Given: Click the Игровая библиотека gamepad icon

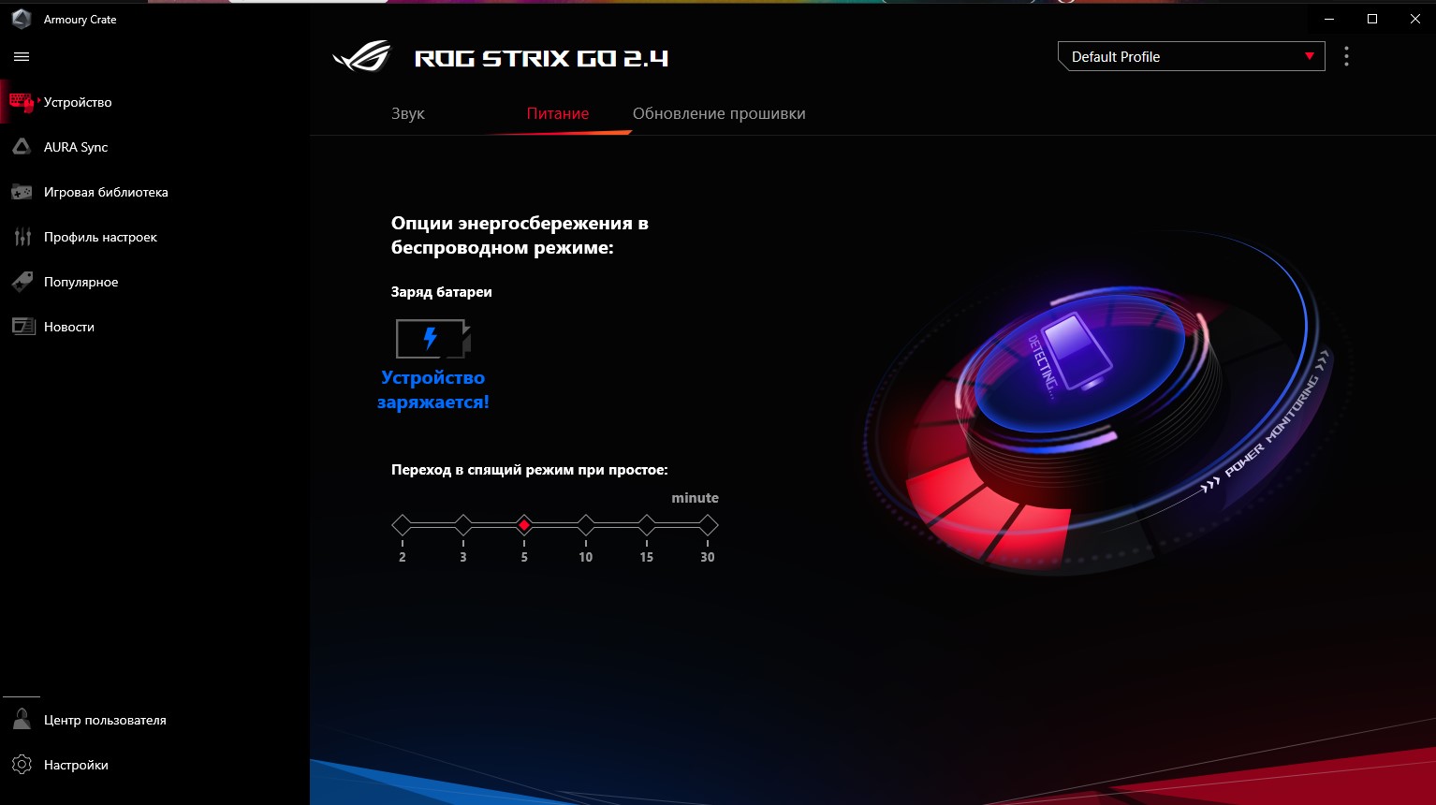Looking at the screenshot, I should click(x=22, y=192).
